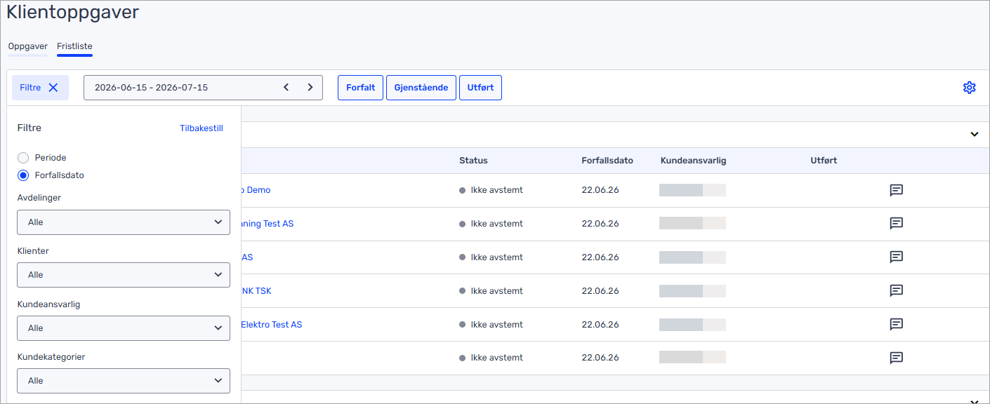The width and height of the screenshot is (990, 404).
Task: Open comment icon in the AS row
Action: [896, 257]
